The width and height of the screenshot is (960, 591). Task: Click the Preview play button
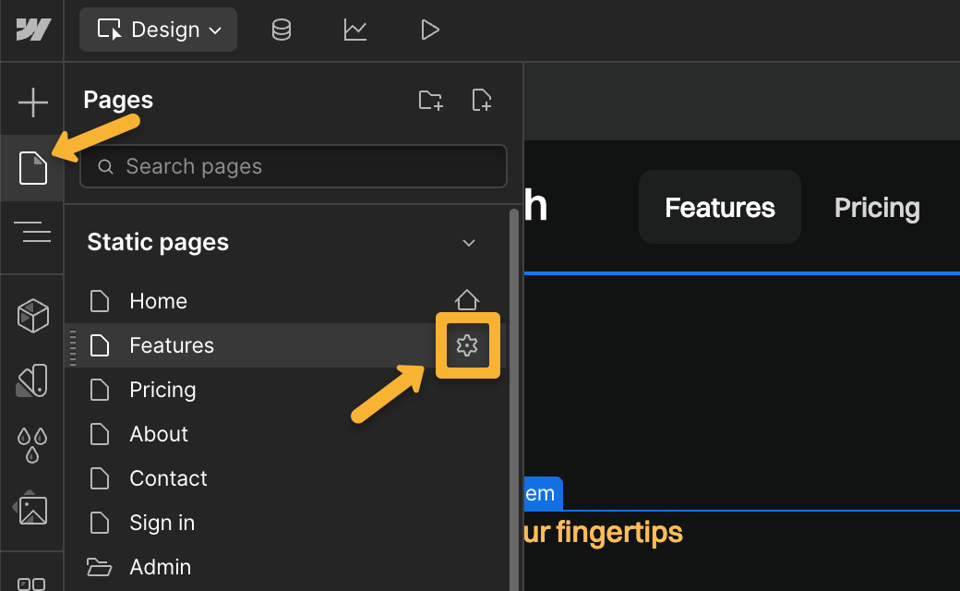[429, 30]
